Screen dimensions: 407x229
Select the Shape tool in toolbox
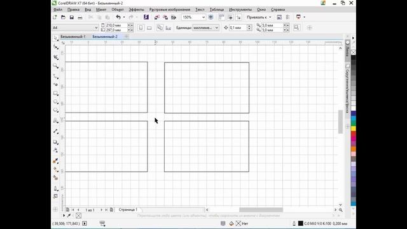(x=55, y=47)
